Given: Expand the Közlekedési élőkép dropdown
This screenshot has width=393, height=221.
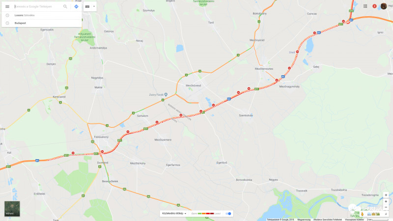Looking at the screenshot, I should tap(174, 214).
